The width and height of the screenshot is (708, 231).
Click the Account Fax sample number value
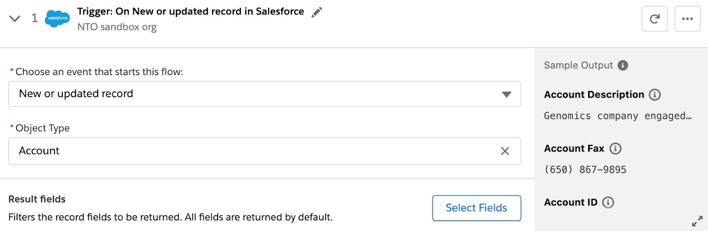coord(585,170)
